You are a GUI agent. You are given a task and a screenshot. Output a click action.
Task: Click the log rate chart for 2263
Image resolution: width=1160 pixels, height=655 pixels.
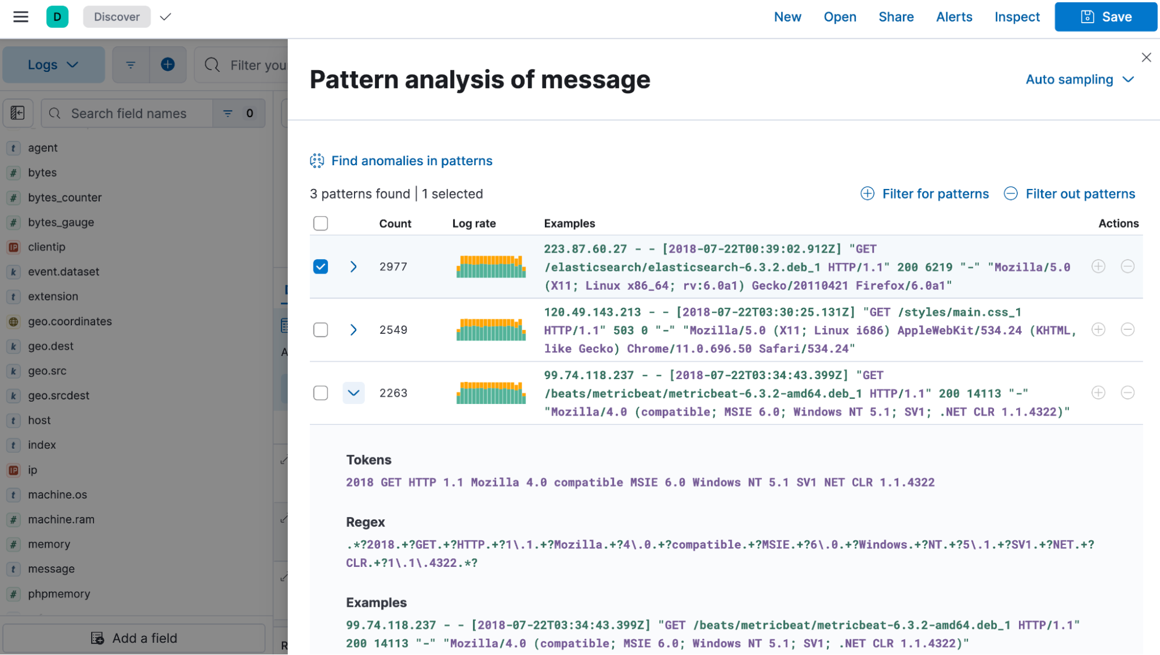[491, 393]
